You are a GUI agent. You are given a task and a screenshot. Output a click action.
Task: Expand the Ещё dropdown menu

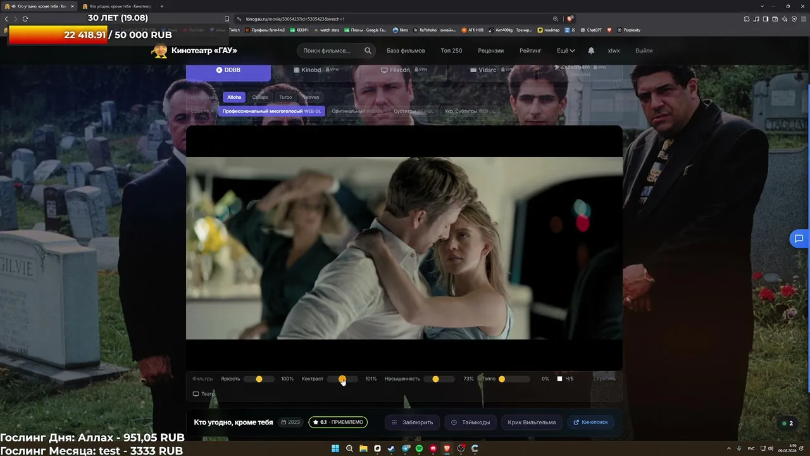[x=566, y=51]
